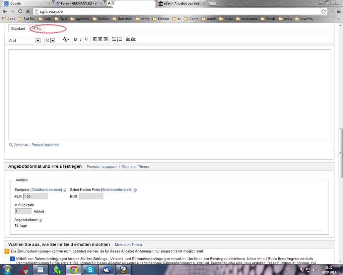Click the Startpreis input field
343x275 pixels.
coord(35,197)
